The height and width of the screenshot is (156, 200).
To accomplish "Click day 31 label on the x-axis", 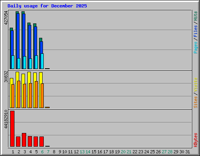I will point(187,152).
